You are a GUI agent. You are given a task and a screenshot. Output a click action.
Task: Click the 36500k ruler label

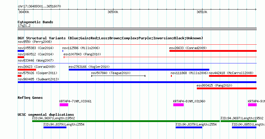113,12
